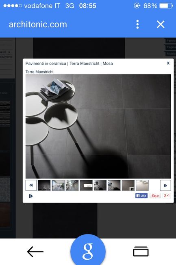This screenshot has width=176, height=265.
Task: Select the fifth gallery thumbnail
Action: pos(100,185)
